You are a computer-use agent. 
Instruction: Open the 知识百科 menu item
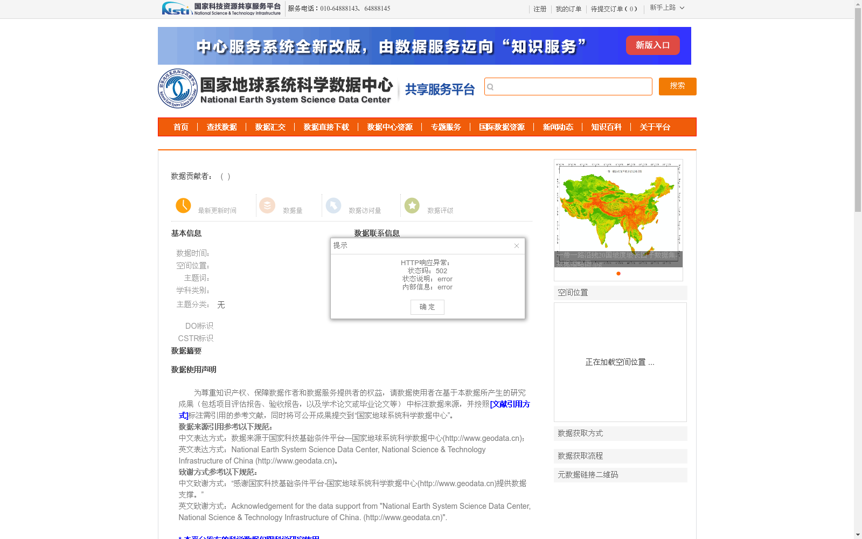pos(607,127)
